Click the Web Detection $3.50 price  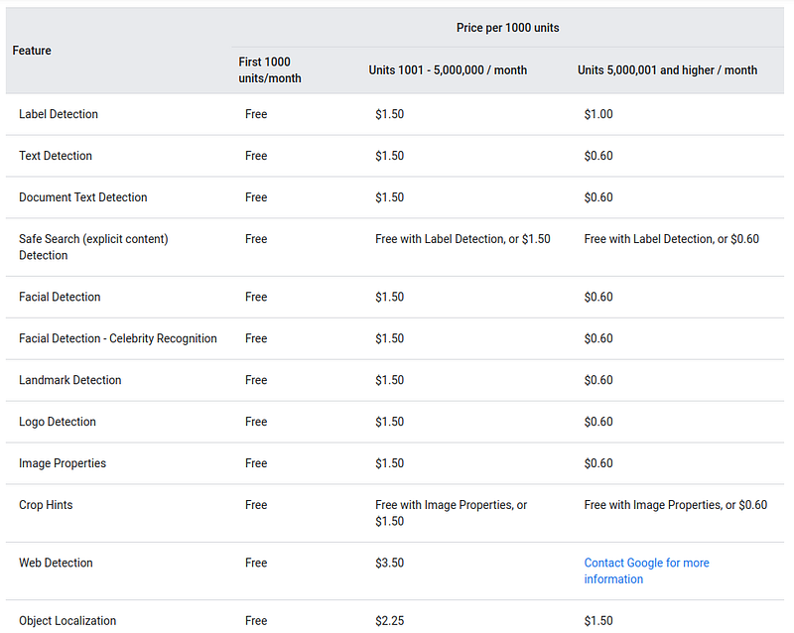[389, 563]
